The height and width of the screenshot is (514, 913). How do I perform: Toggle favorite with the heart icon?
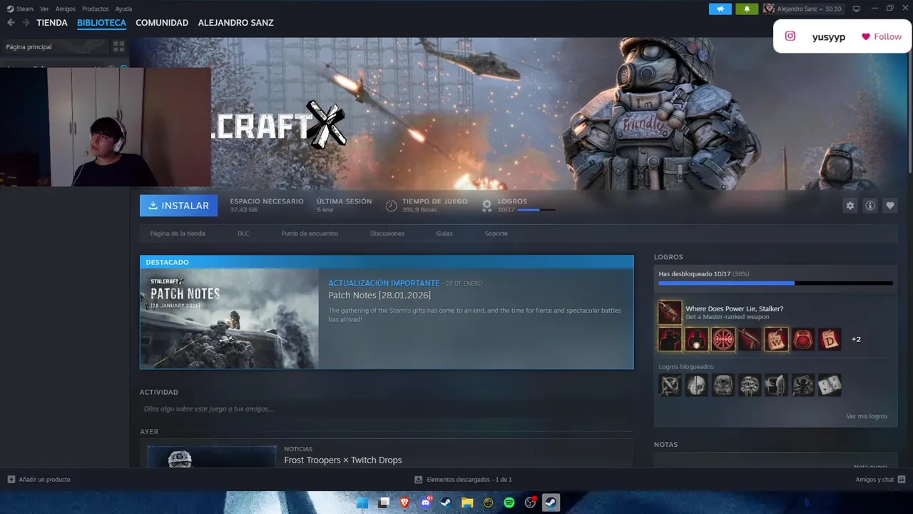point(890,206)
